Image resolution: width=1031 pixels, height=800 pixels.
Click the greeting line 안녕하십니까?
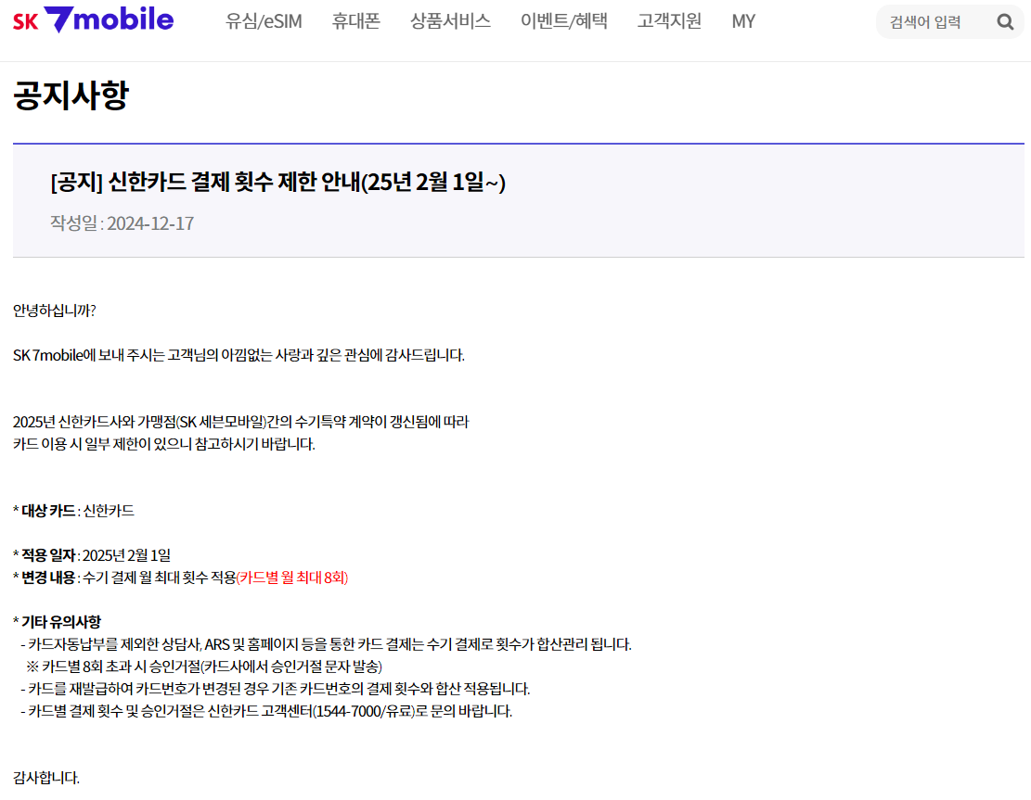[x=55, y=311]
